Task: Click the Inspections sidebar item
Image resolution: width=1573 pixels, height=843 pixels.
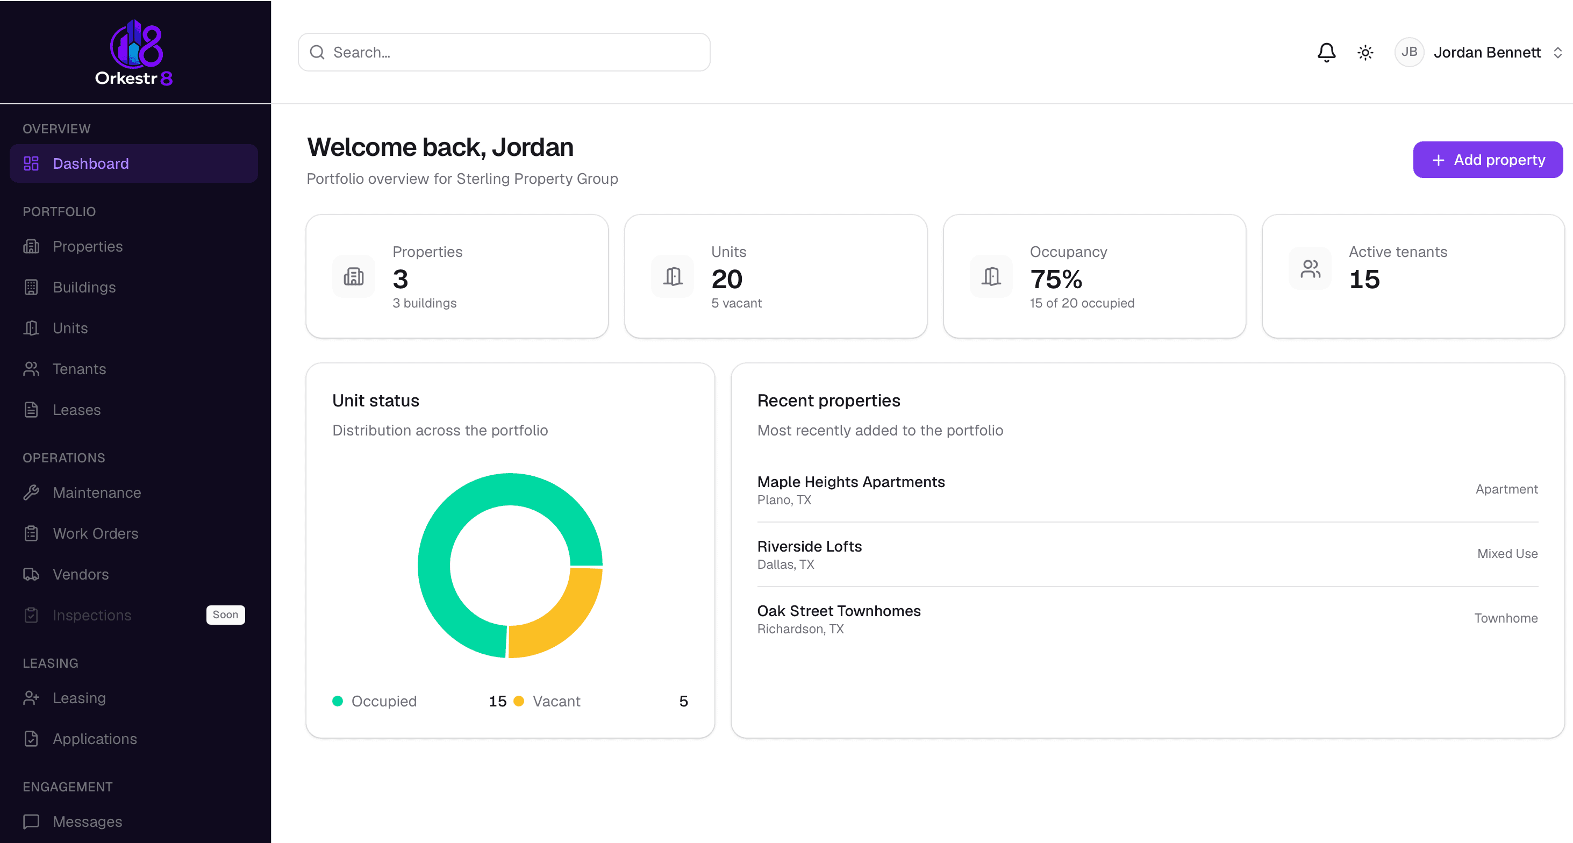Action: [x=134, y=615]
